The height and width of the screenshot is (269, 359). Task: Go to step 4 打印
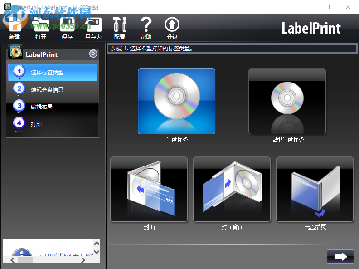pos(53,124)
